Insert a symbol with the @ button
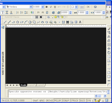The image size is (112, 103). pyautogui.click(x=53, y=12)
